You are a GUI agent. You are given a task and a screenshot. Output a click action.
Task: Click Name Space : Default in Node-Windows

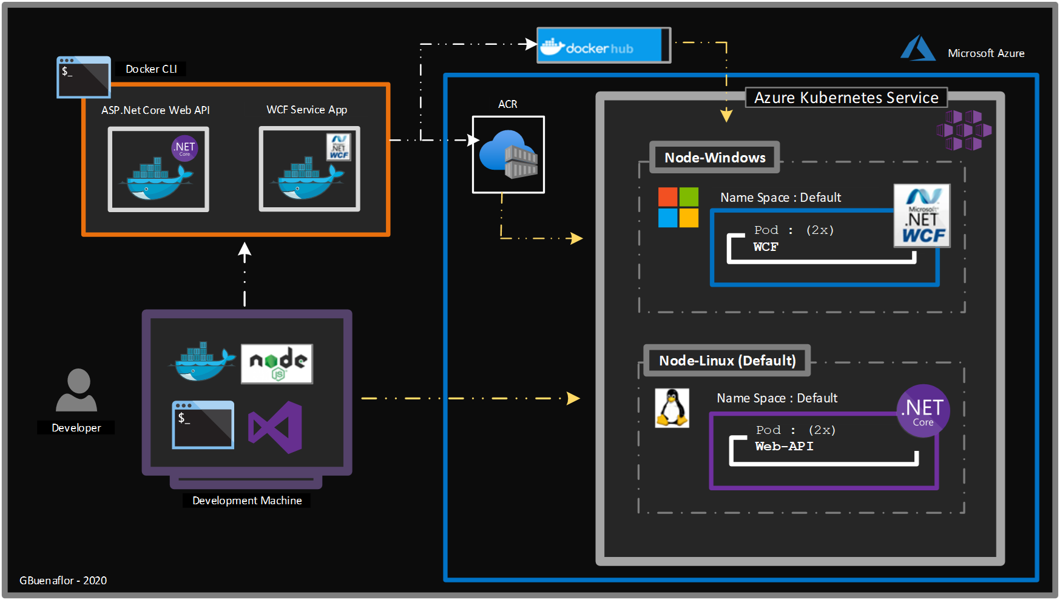tap(781, 198)
